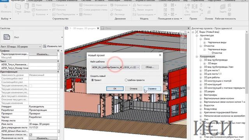This screenshot has height=140, width=249.
Task: Click Справка in the Новый проект dialog
Action: click(152, 89)
